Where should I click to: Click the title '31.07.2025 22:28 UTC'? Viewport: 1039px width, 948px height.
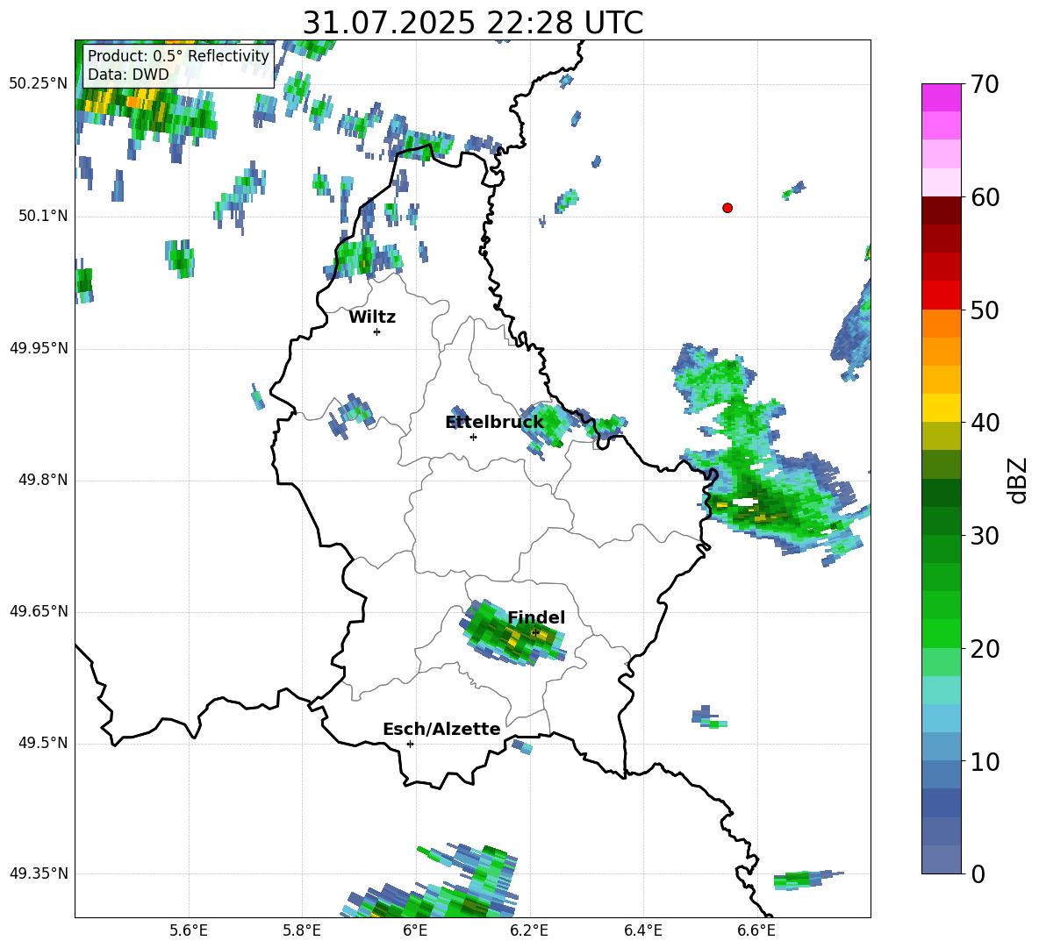pyautogui.click(x=472, y=23)
